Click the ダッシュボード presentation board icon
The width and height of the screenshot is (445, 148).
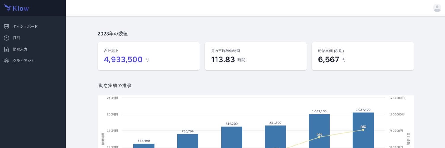pos(7,26)
